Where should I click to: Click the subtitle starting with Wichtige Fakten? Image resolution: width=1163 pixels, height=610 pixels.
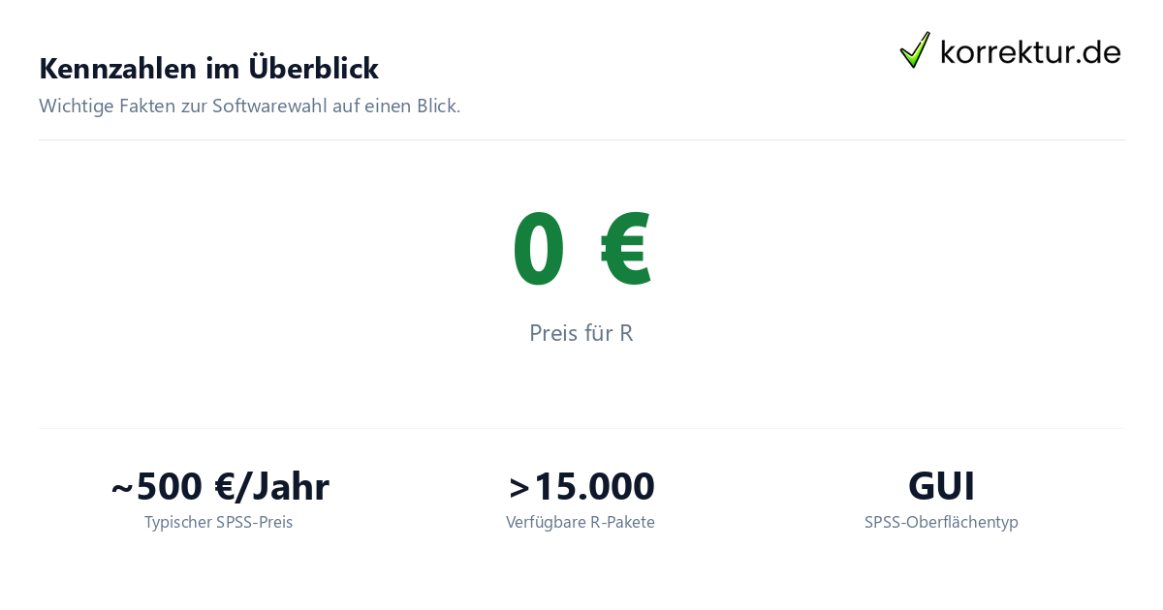tap(250, 106)
